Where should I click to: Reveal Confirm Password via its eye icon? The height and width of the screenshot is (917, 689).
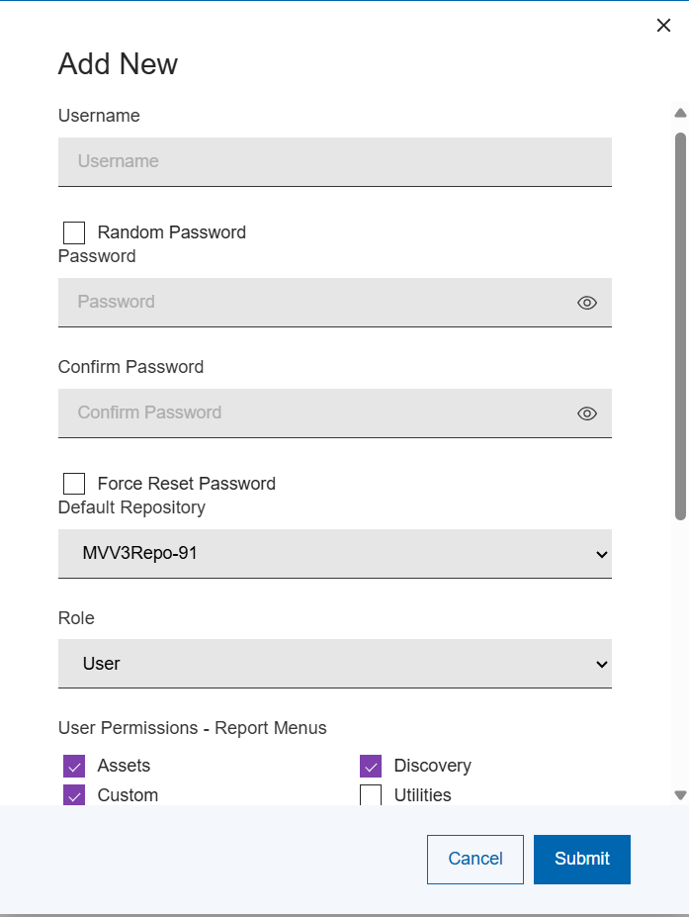587,413
